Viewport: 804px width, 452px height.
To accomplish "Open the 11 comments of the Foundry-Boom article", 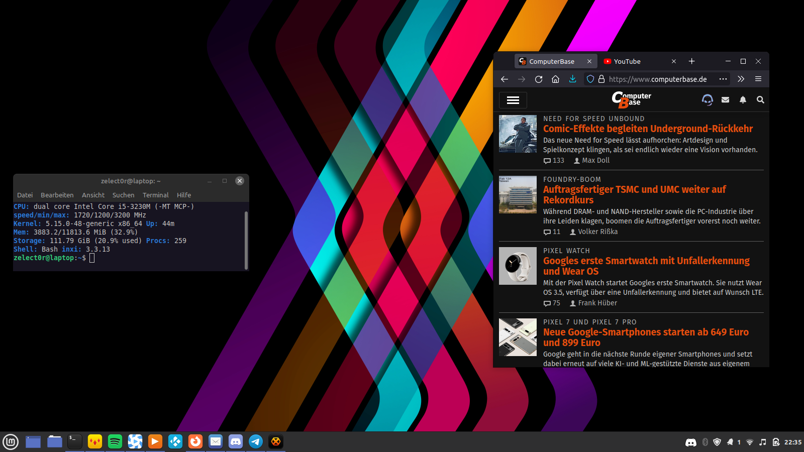I will pos(552,232).
